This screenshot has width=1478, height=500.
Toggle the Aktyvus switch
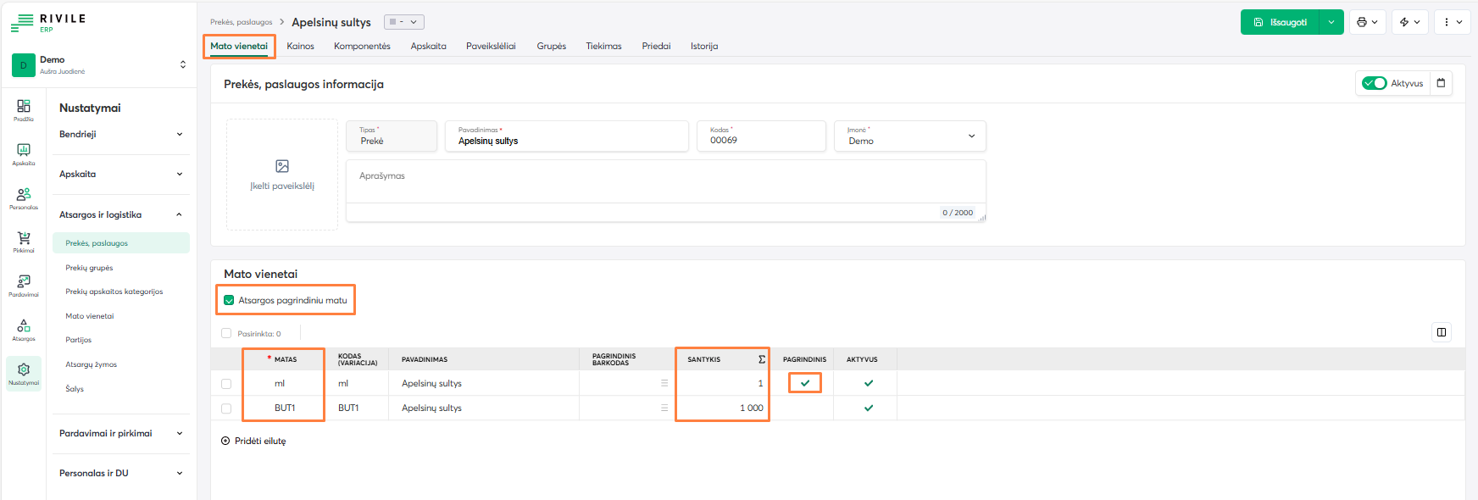point(1374,83)
